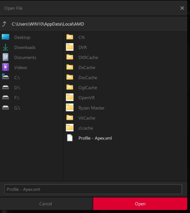The image size is (190, 213).
Task: Click the Desktop monitor icon
Action: coord(5,37)
